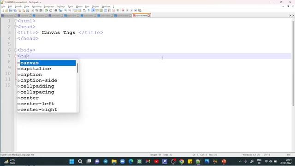Open the Replace toolbar icon
Viewport: 295px width, 166px height.
60,10
